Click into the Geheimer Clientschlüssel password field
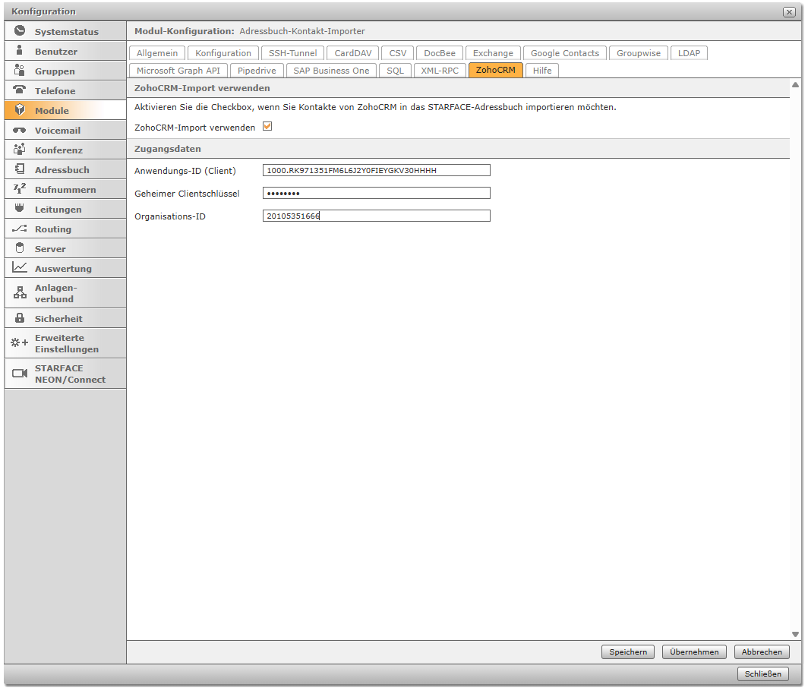The width and height of the screenshot is (808, 691). (376, 193)
